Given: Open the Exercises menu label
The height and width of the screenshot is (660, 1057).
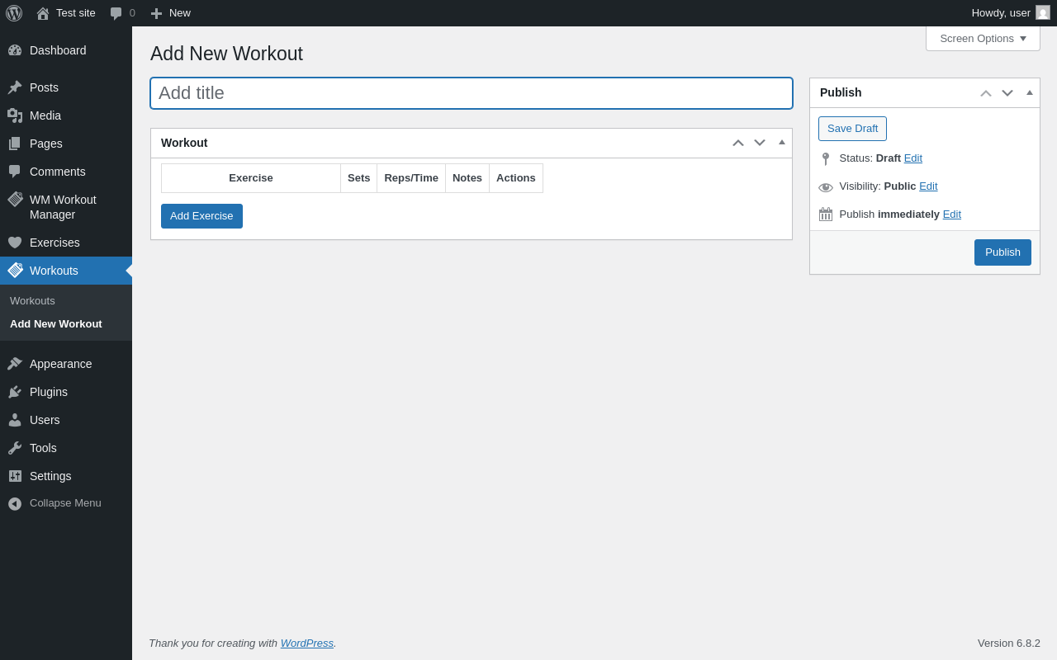Looking at the screenshot, I should pyautogui.click(x=55, y=243).
